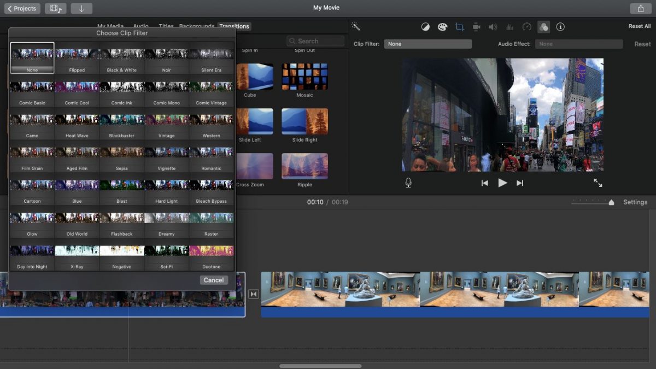Toggle the Color Balance tool
Viewport: 656px width, 369px height.
(x=425, y=26)
